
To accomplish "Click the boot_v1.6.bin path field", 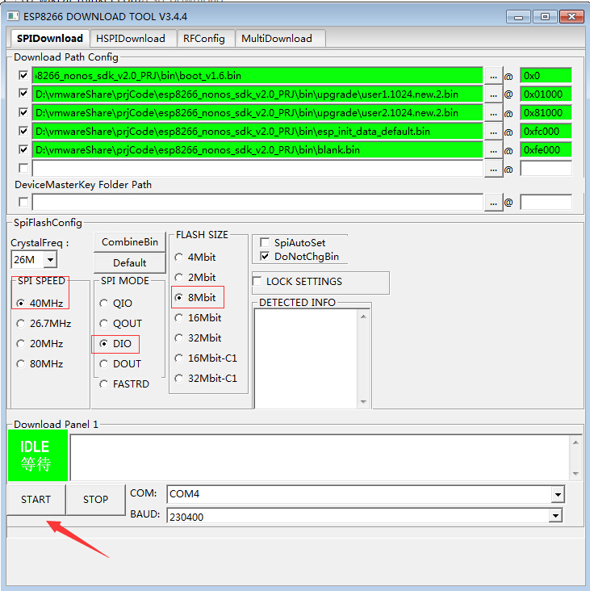I will click(257, 75).
